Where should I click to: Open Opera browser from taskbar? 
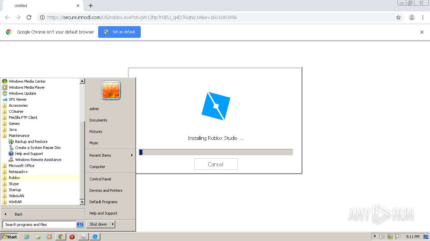click(72, 237)
